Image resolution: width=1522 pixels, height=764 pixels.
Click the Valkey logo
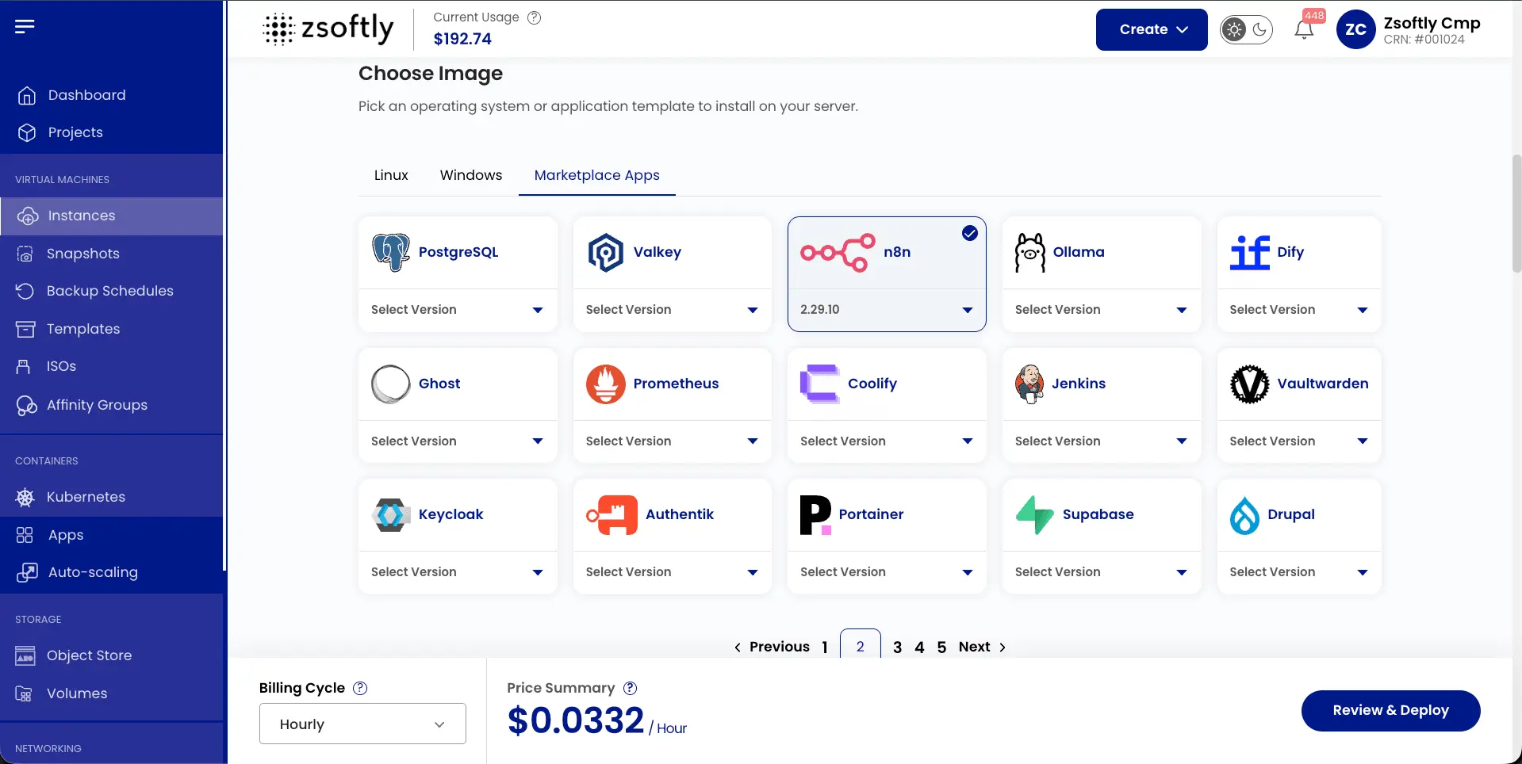pyautogui.click(x=606, y=252)
